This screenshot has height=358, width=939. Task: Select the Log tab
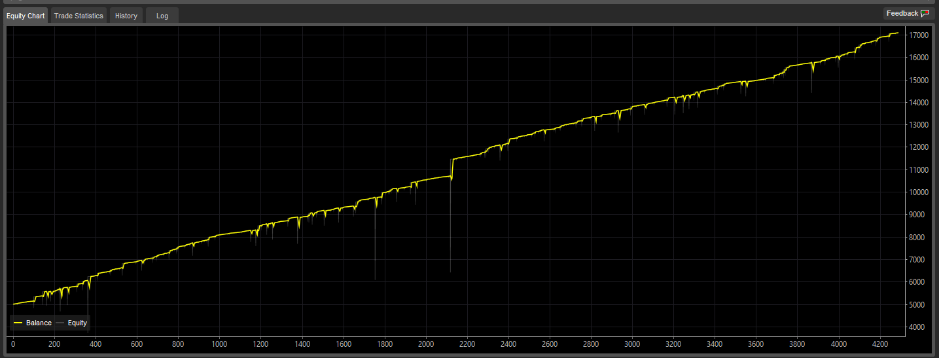[162, 16]
